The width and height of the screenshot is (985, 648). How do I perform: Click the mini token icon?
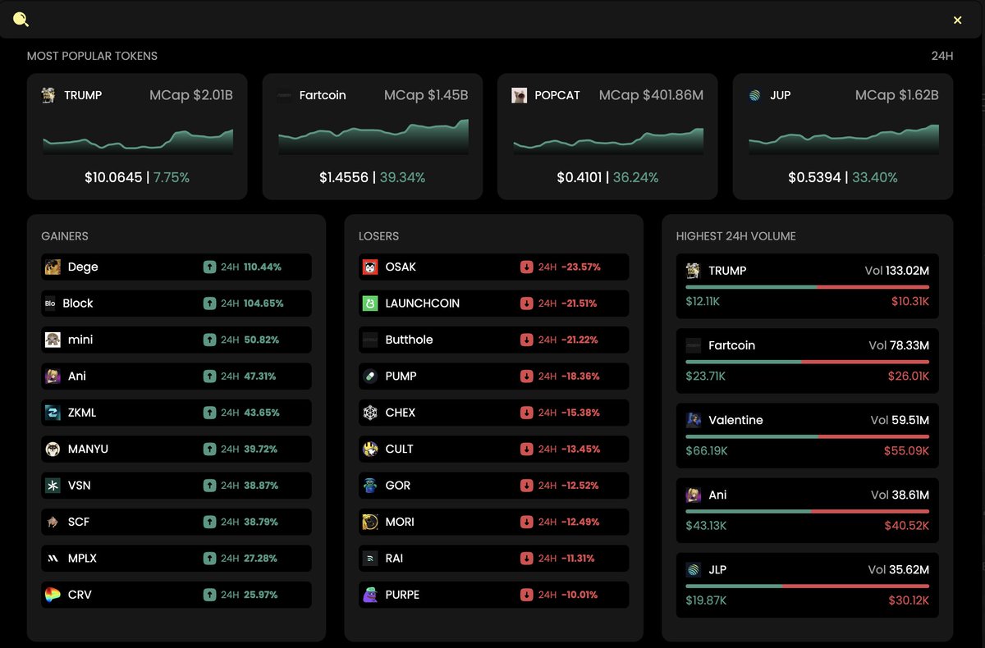[x=53, y=340]
